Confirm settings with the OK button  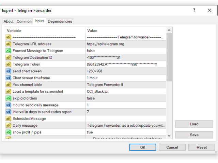point(143,147)
